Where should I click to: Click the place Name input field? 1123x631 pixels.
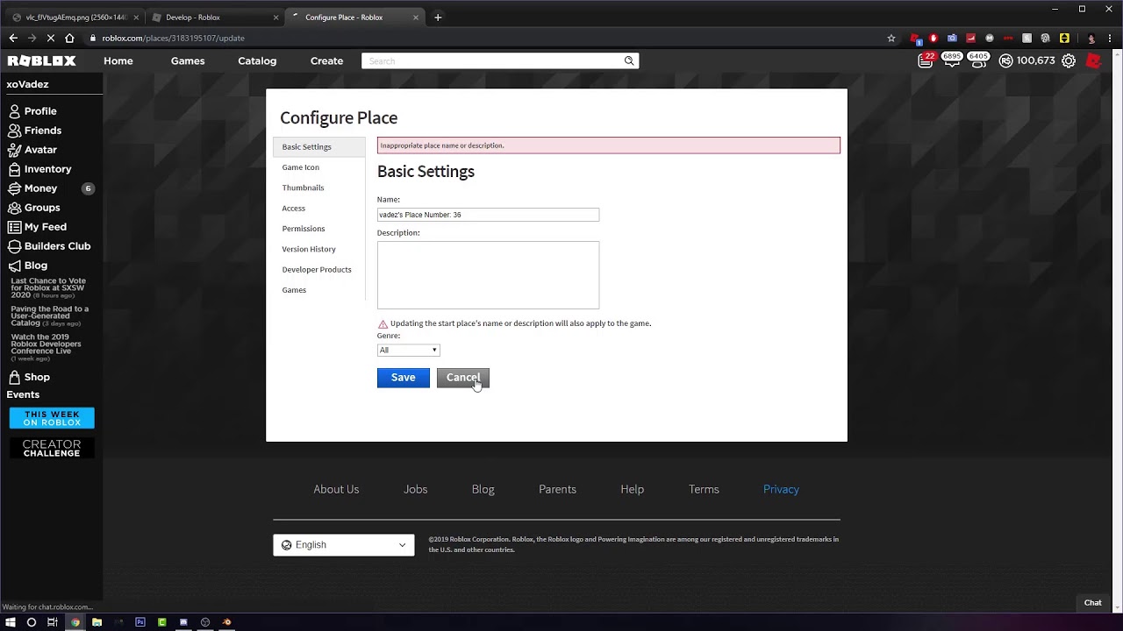488,215
